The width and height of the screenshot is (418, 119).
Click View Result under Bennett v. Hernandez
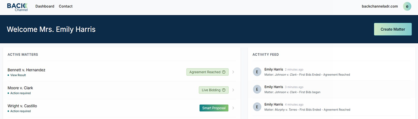pos(18,75)
